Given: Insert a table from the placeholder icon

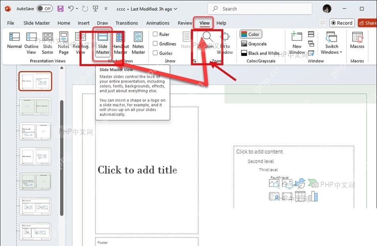Looking at the screenshot, I should pos(300,196).
